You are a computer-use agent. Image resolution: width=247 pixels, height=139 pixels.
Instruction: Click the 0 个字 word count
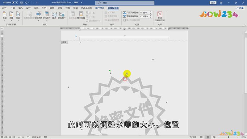21,137
